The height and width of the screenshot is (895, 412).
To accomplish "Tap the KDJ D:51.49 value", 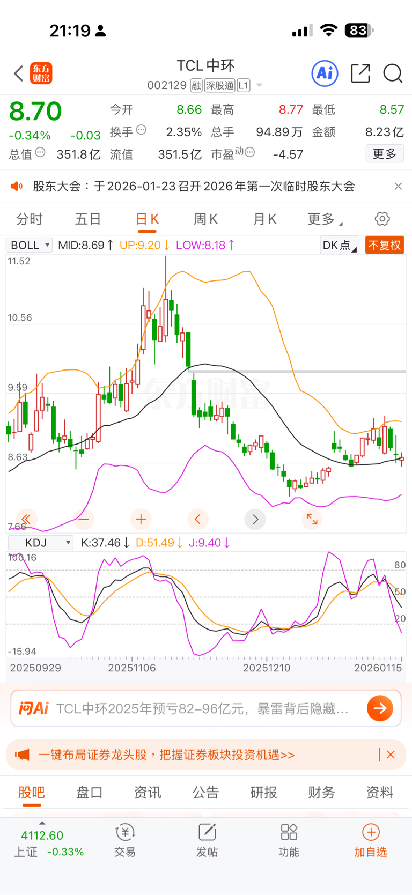I will 159,543.
